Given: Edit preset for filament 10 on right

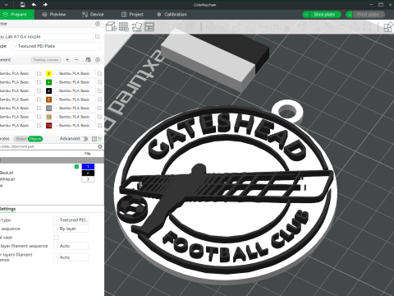Looking at the screenshot, I should coord(99,108).
